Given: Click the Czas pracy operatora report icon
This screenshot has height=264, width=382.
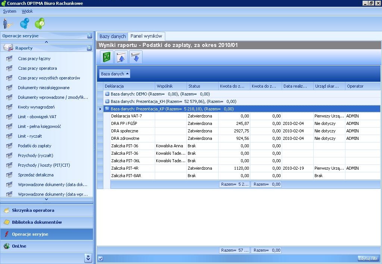Looking at the screenshot, I should pos(9,69).
